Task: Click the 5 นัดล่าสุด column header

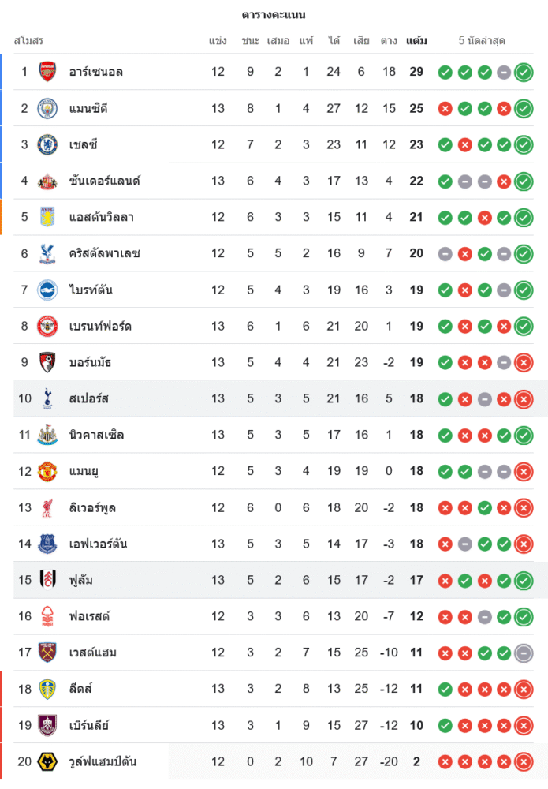Action: [482, 40]
